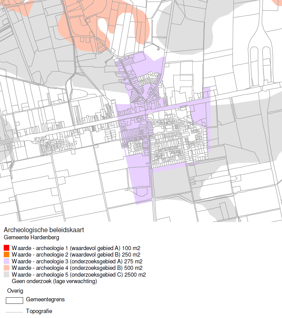Viewport: 282px width, 318px height.
Task: Click the red archeologie 1 legend swatch
Action: click(6, 248)
